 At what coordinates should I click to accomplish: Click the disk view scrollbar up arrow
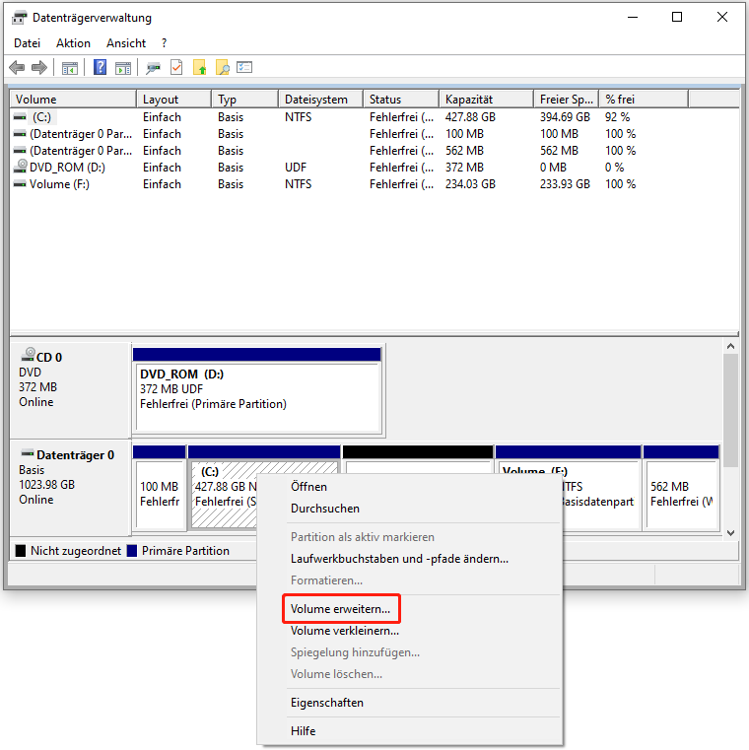(730, 346)
